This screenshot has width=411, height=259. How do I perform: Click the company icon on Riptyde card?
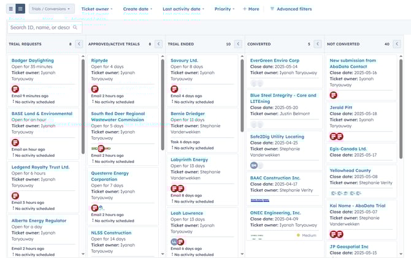click(95, 89)
